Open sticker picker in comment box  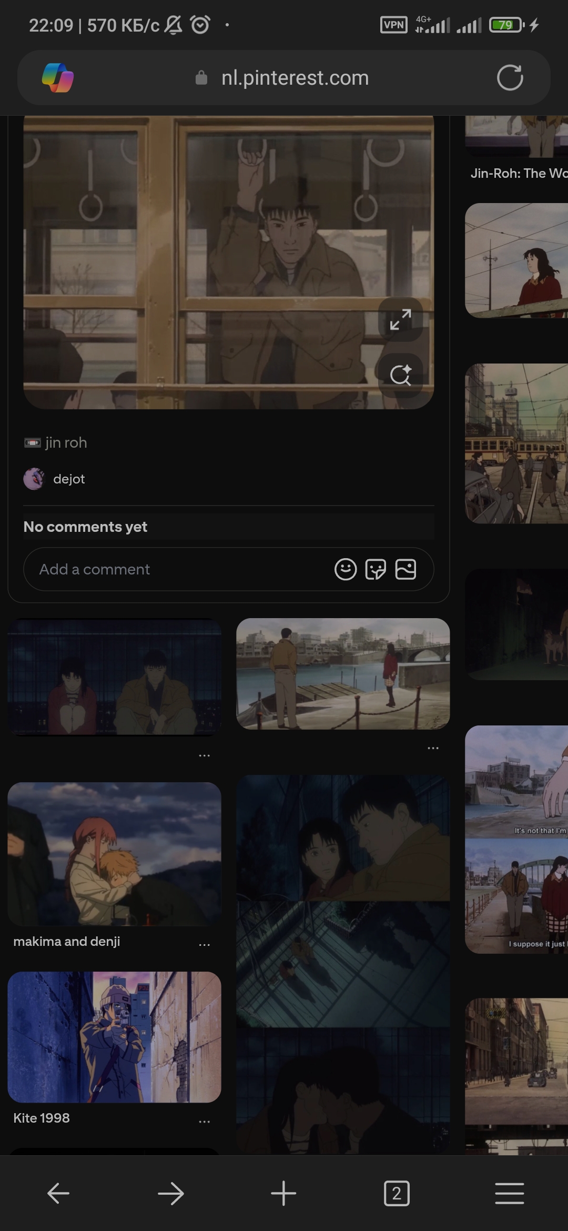coord(376,569)
